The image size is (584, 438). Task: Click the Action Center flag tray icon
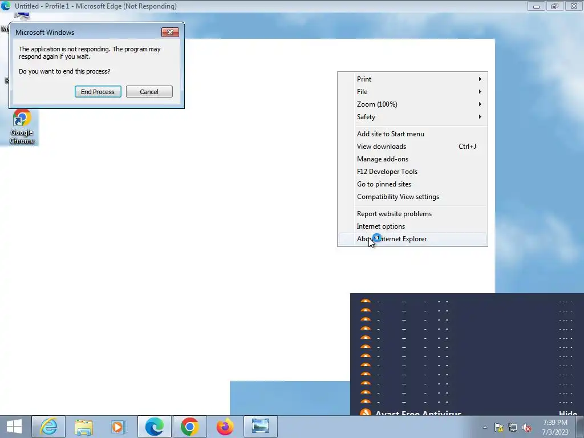click(498, 427)
